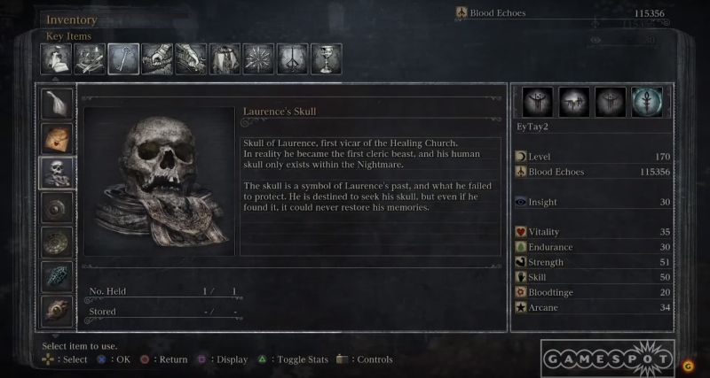Select the round dark badge item
The image size is (710, 378).
57,208
